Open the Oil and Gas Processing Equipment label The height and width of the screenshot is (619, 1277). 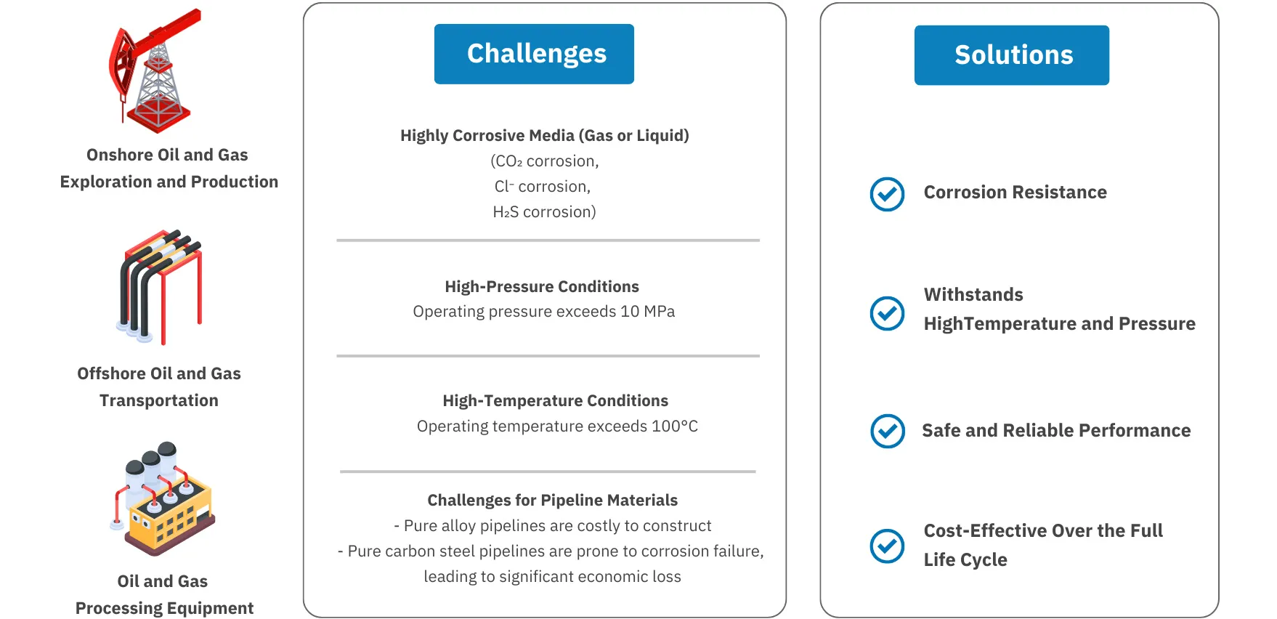(x=164, y=594)
